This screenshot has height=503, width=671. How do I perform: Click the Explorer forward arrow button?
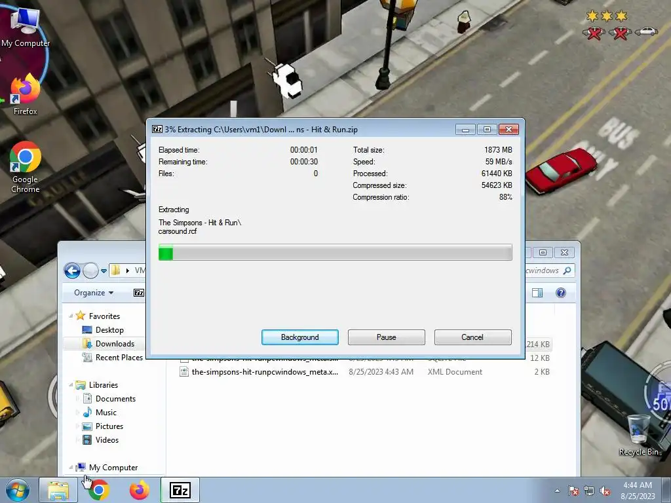coord(90,270)
